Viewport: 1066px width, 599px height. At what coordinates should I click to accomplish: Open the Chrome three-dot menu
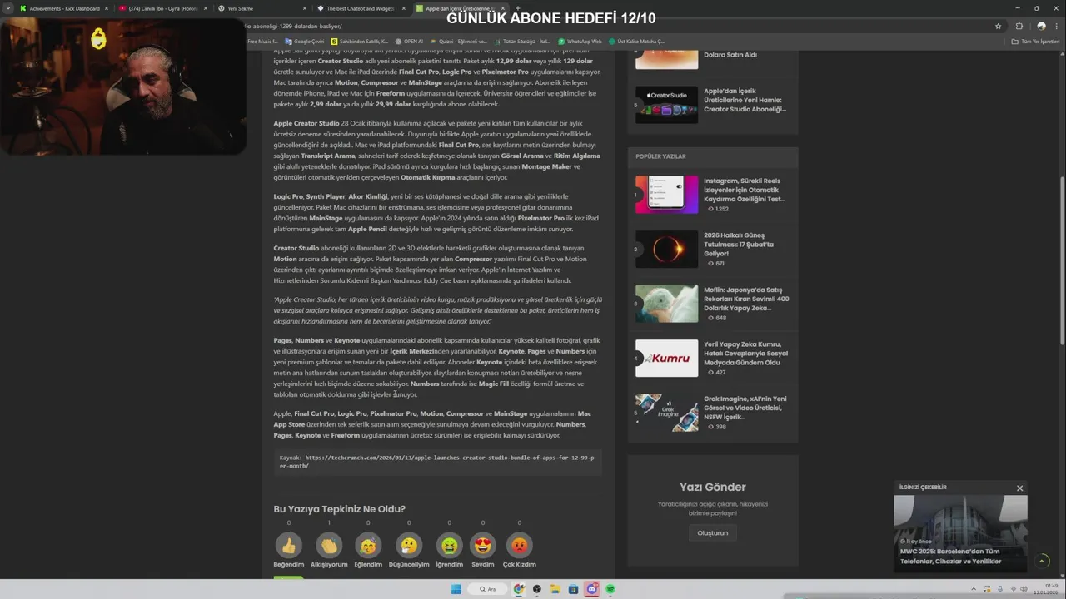point(1056,26)
